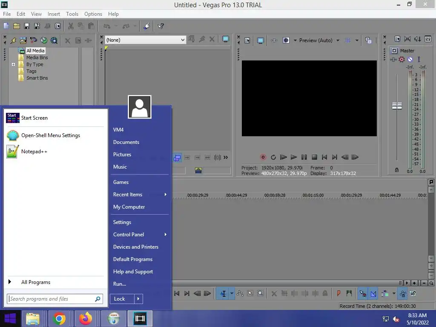The image size is (436, 327).
Task: Click the timeline vertical scrollbar
Action: [x=431, y=224]
